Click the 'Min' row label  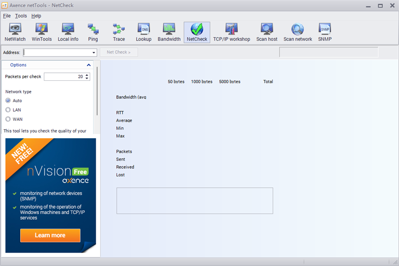[x=120, y=128]
